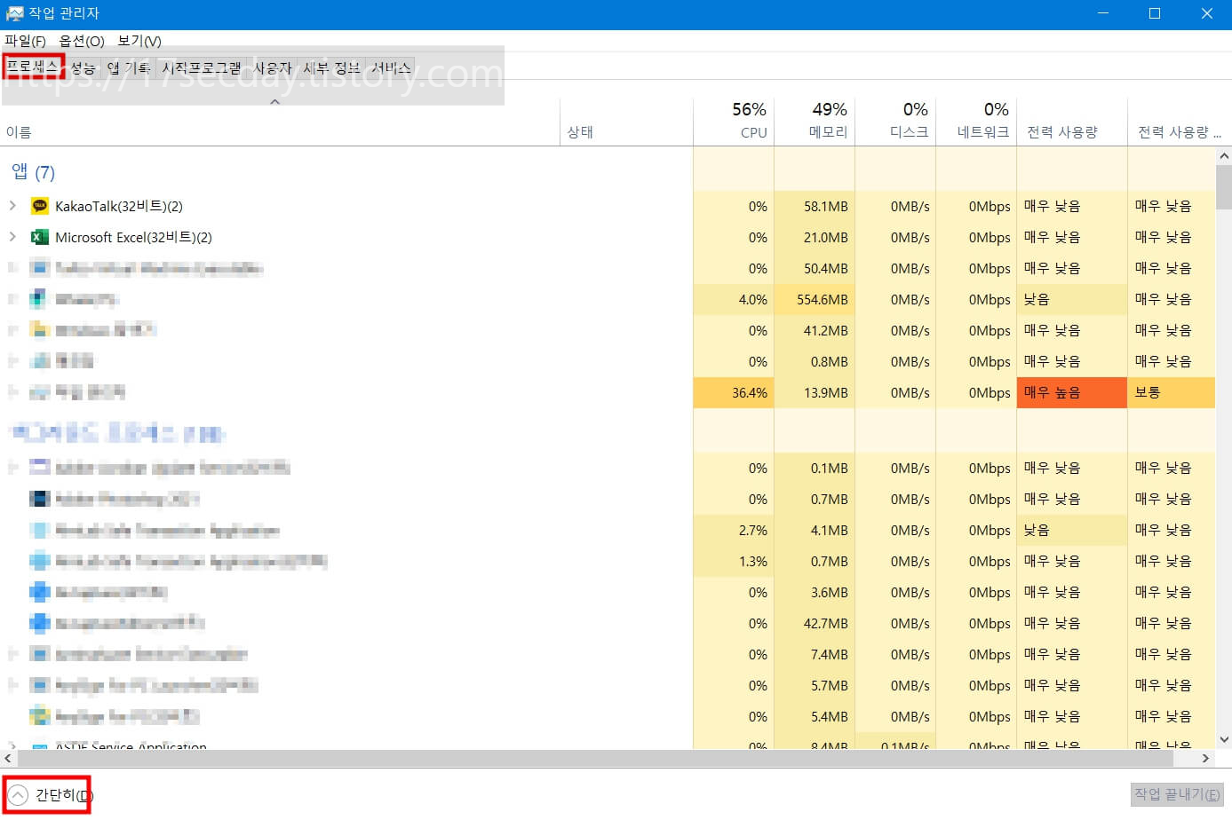Click the 간단히(D) fewer details button

click(49, 794)
